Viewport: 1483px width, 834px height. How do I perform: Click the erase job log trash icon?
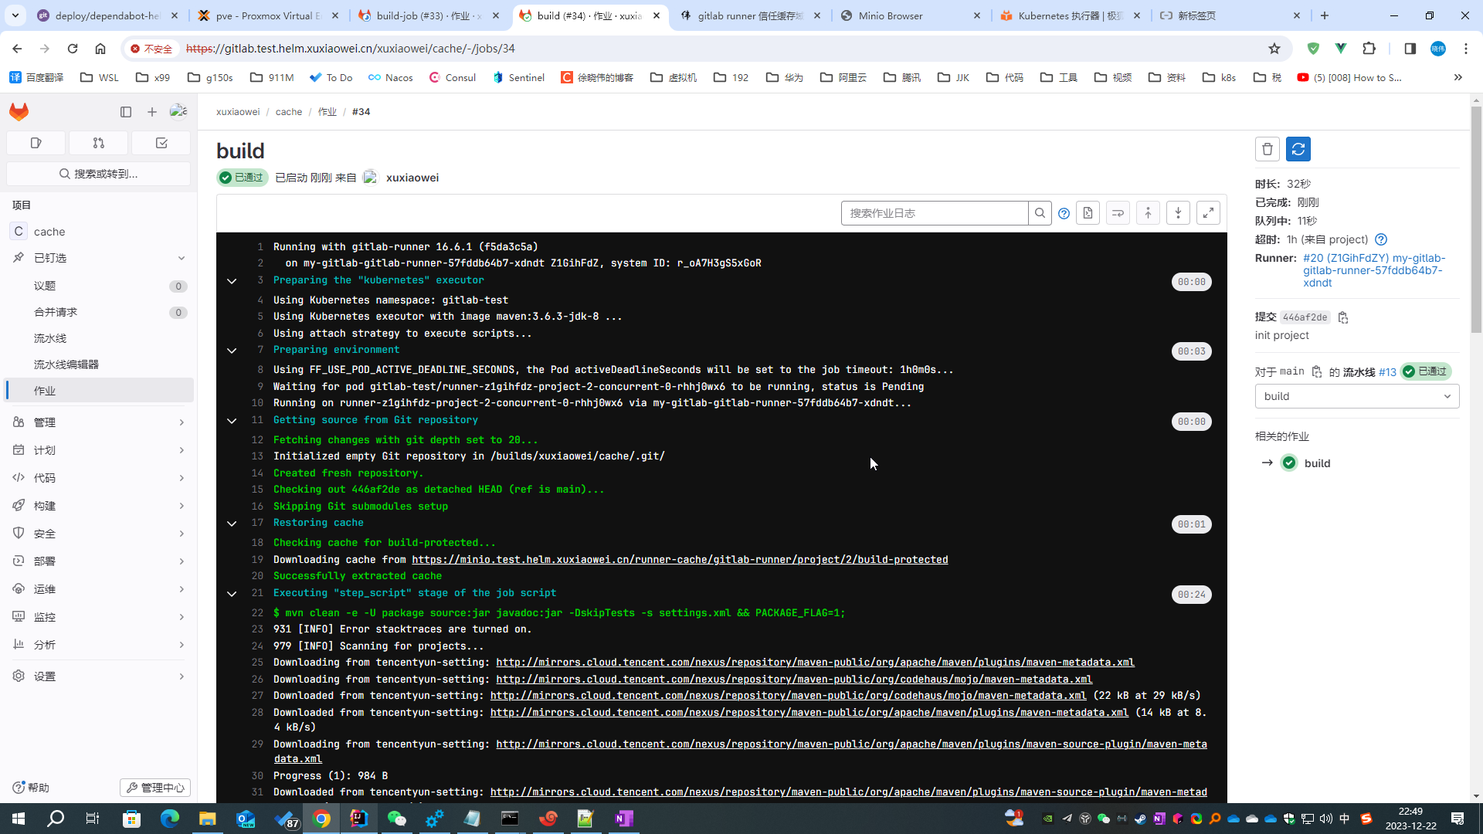(1267, 149)
